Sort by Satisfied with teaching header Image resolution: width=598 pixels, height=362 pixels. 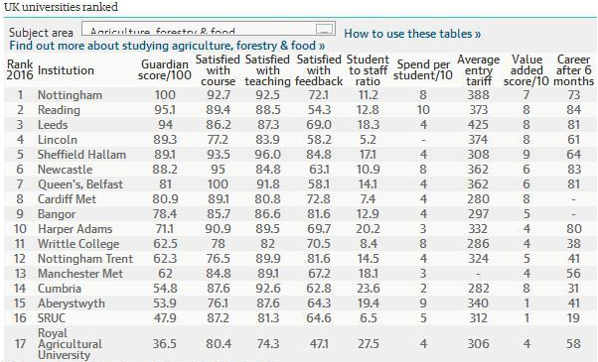coord(267,70)
